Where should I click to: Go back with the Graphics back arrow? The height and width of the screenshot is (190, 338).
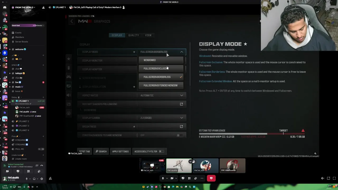coord(72,21)
